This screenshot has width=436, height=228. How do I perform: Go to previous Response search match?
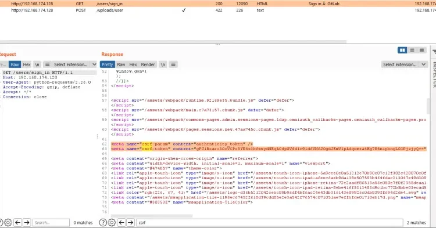[121, 222]
